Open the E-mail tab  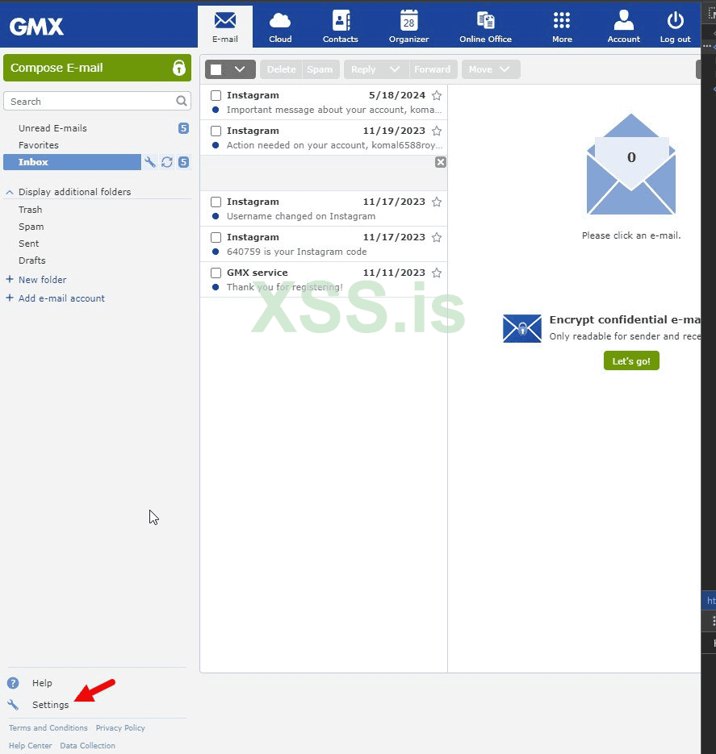click(x=224, y=27)
